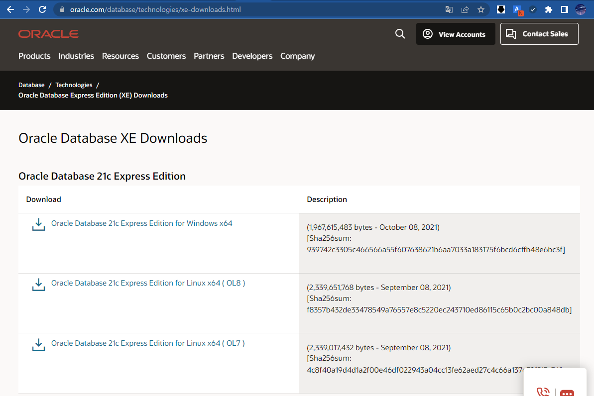
Task: Click the Description column header
Action: tap(327, 199)
